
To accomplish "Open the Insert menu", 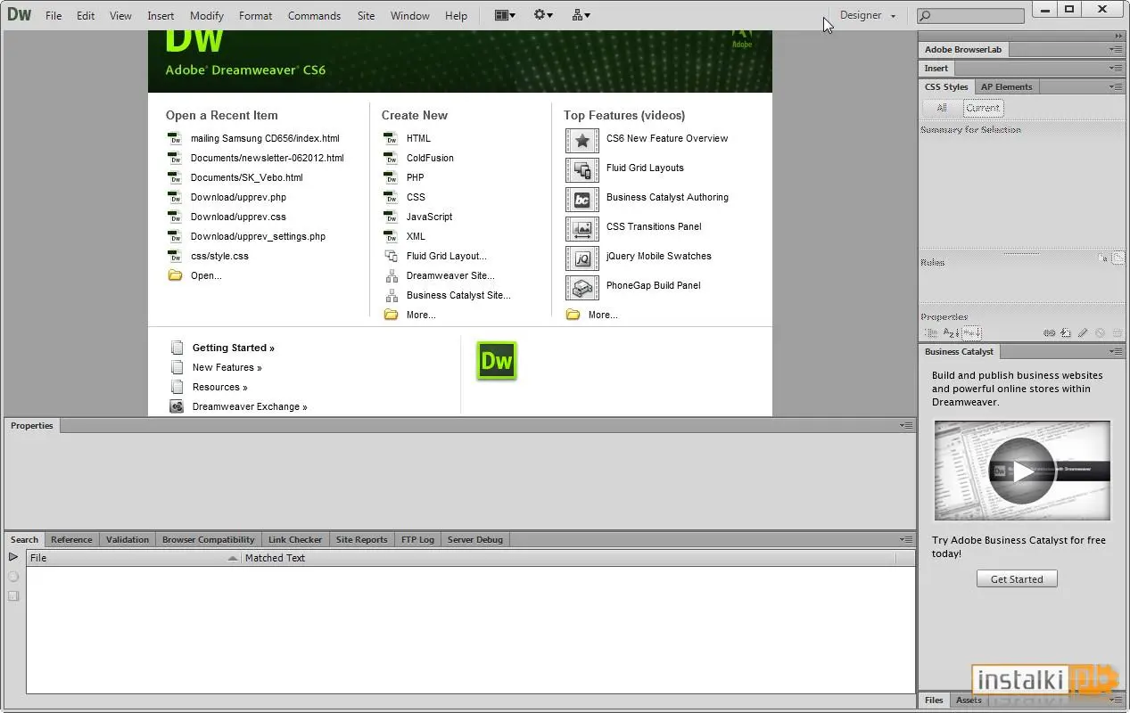I will tap(161, 15).
